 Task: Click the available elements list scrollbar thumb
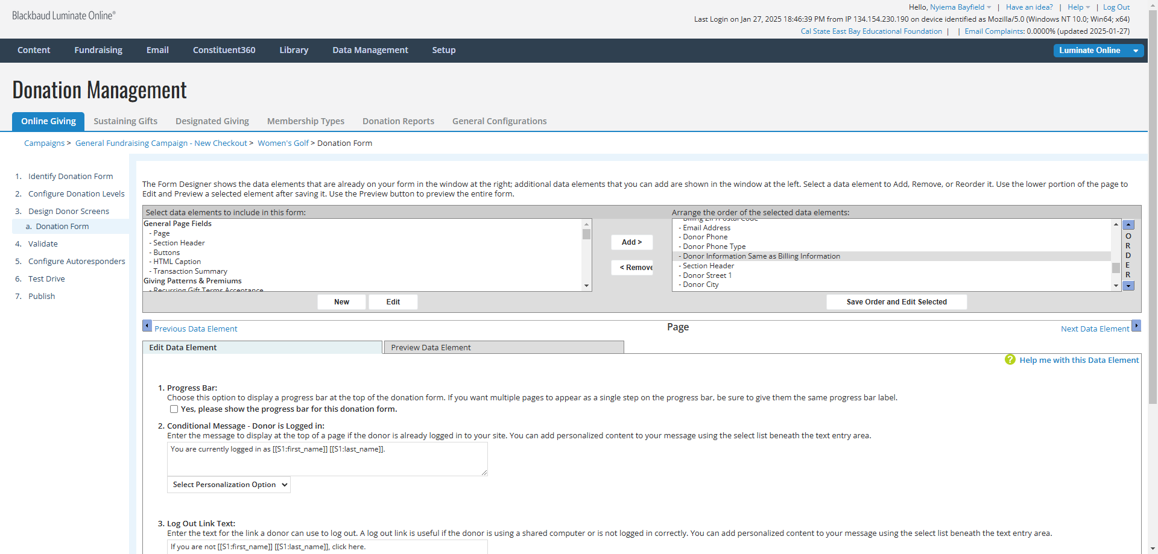click(586, 234)
